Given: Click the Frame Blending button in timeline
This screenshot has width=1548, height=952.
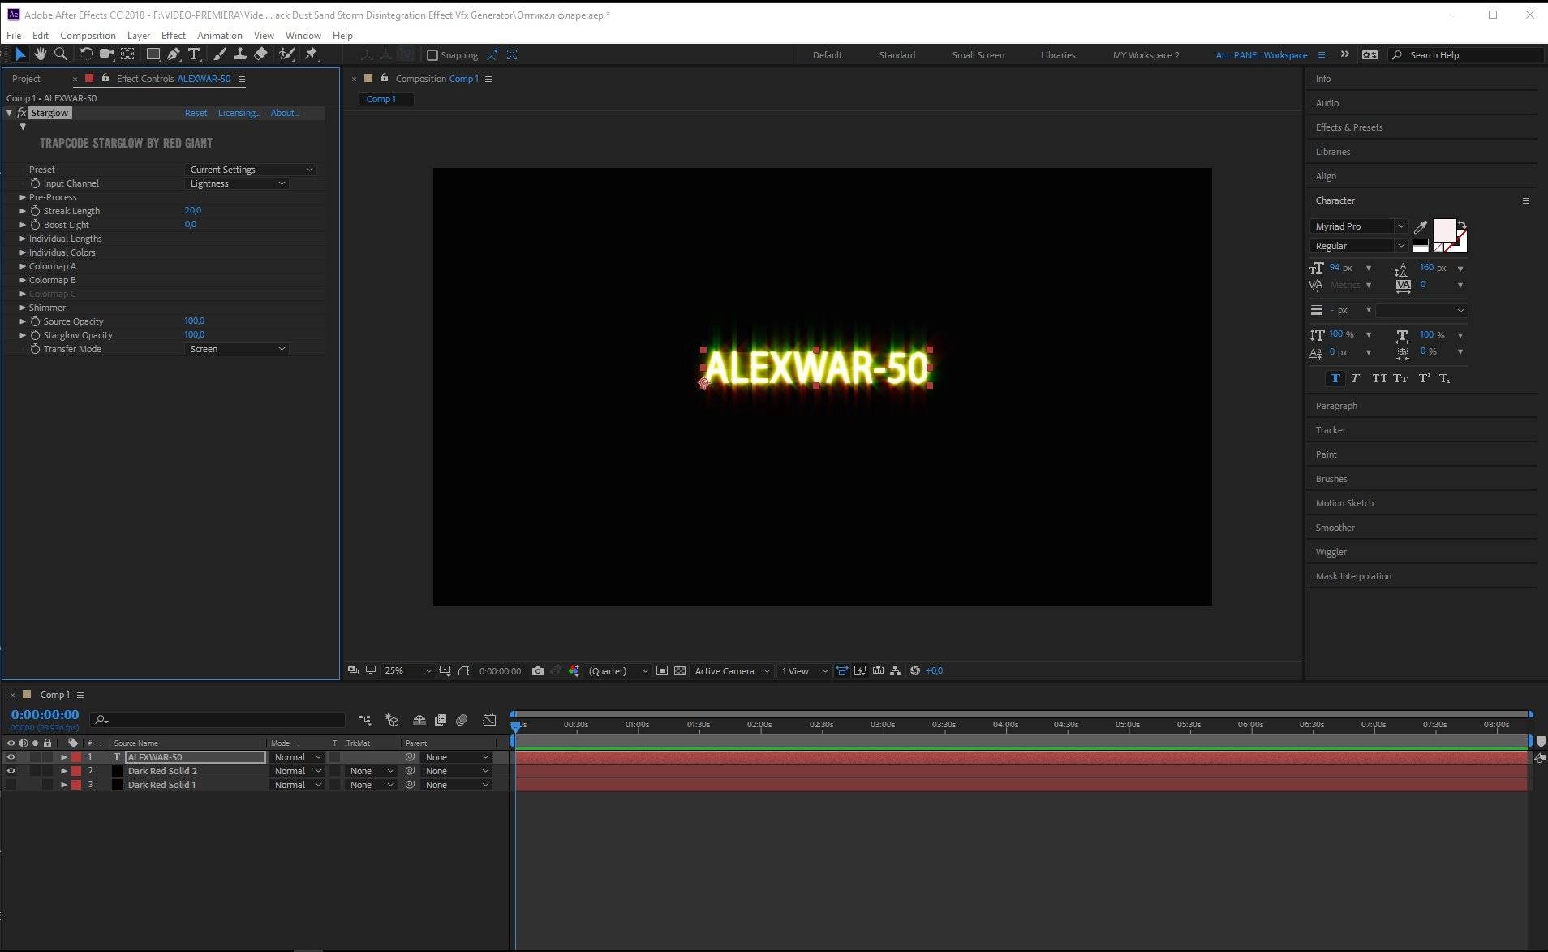Looking at the screenshot, I should [x=441, y=720].
